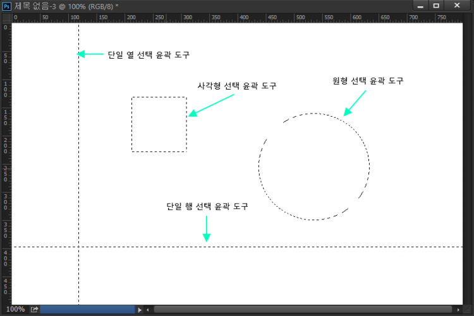This screenshot has width=474, height=316.
Task: Click the 원형 선택 윤곽 도구 label
Action: coord(367,81)
